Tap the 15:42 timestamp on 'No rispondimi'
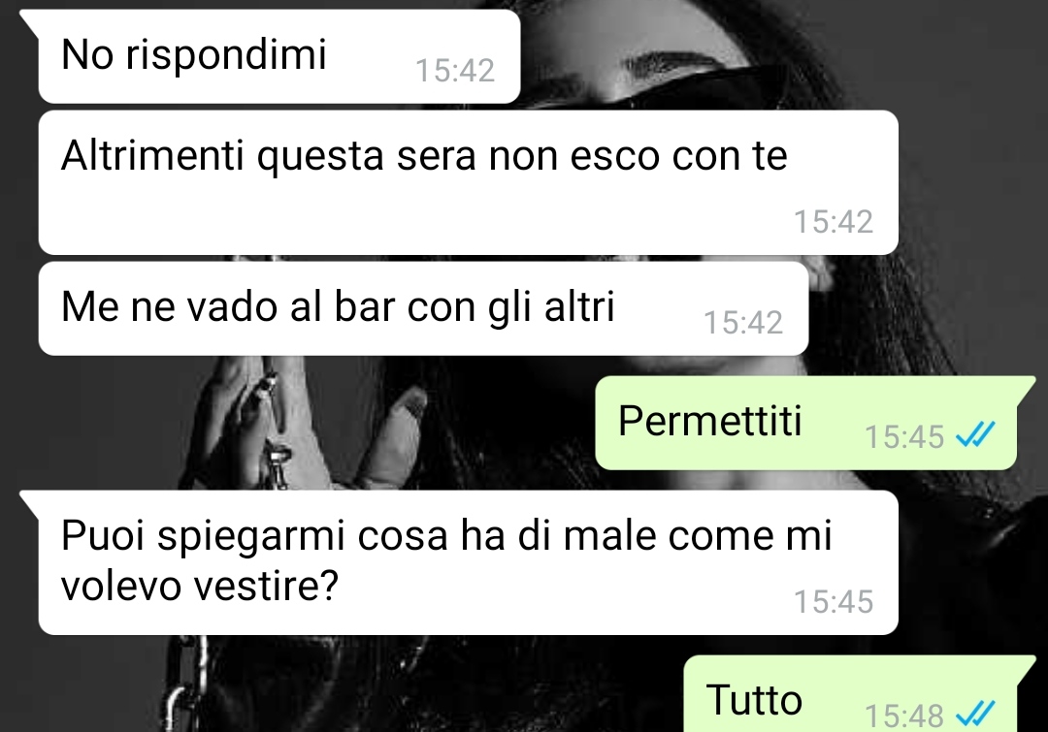The width and height of the screenshot is (1048, 732). pos(455,71)
